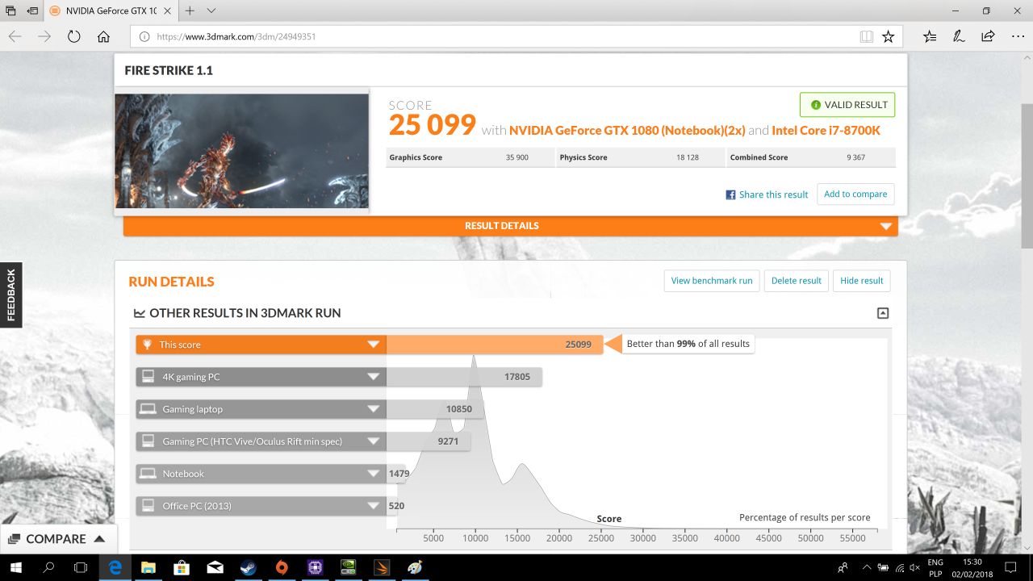
Task: Delete this benchmark result
Action: pyautogui.click(x=797, y=281)
